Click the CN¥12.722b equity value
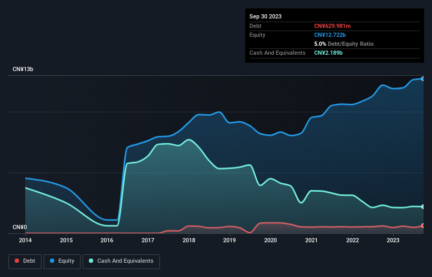 [x=330, y=35]
